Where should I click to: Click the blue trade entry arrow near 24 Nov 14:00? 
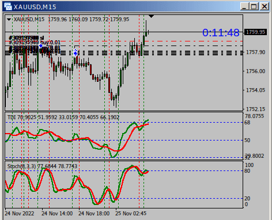pos(41,46)
